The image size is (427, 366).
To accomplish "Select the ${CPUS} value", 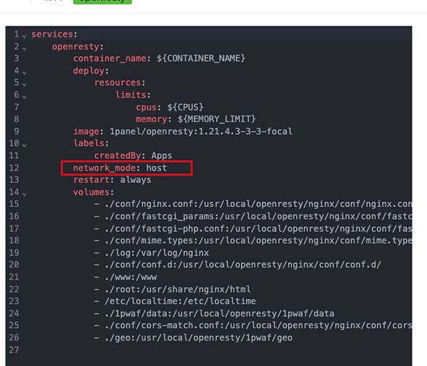I will pos(185,107).
